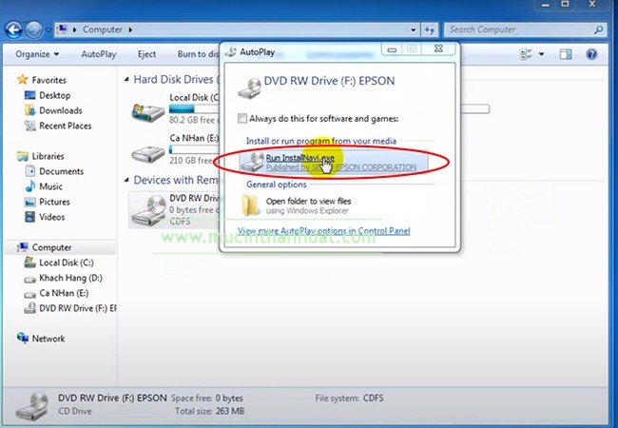Click the Music note icon in Libraries
618x428 pixels.
(30, 186)
